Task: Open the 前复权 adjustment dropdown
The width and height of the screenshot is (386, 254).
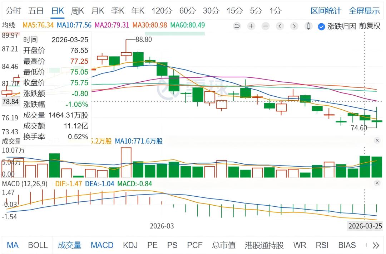Action: point(370,26)
